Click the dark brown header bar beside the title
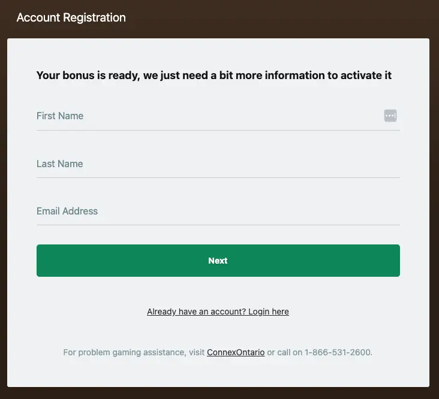The height and width of the screenshot is (399, 439). [280, 17]
